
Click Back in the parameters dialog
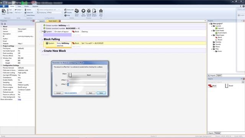[x=91, y=93]
